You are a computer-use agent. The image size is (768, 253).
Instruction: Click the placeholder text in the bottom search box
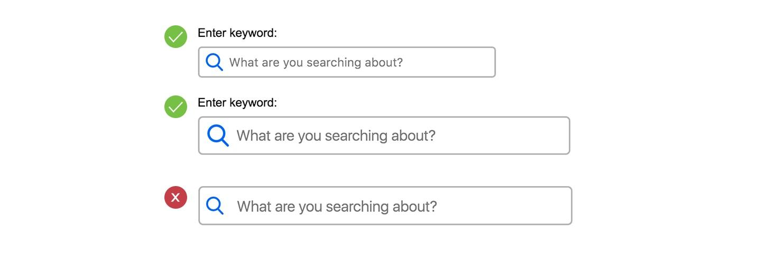337,206
